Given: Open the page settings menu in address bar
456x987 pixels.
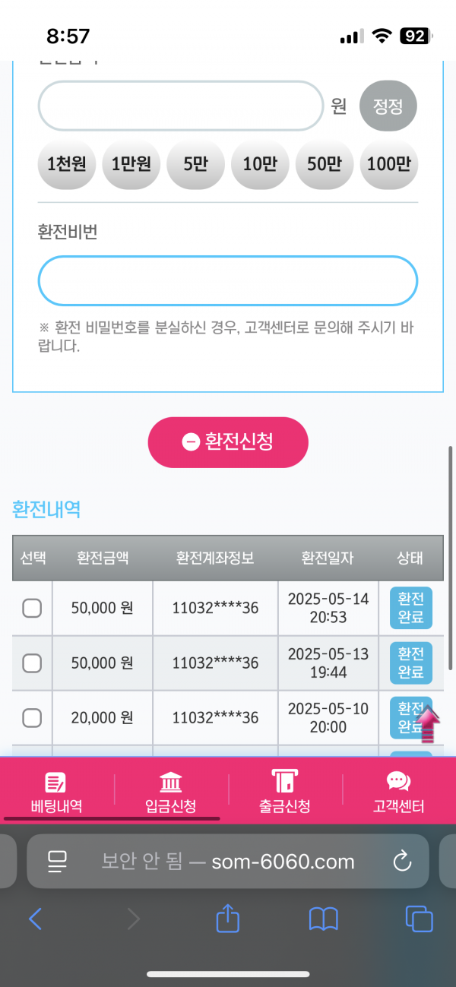Looking at the screenshot, I should (x=58, y=861).
